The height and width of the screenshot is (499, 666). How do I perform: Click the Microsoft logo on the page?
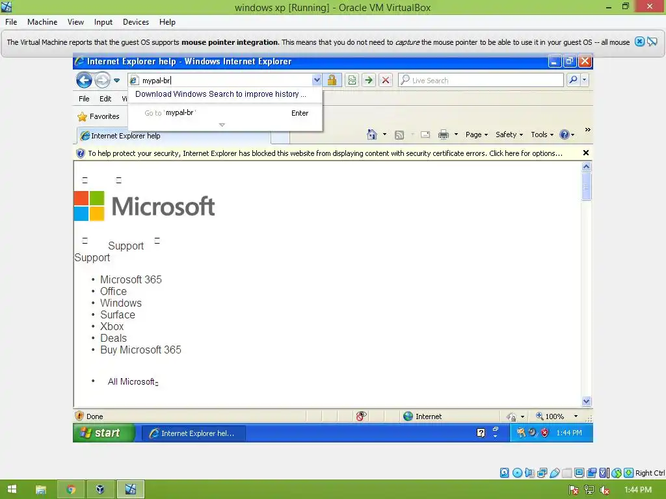(x=144, y=206)
